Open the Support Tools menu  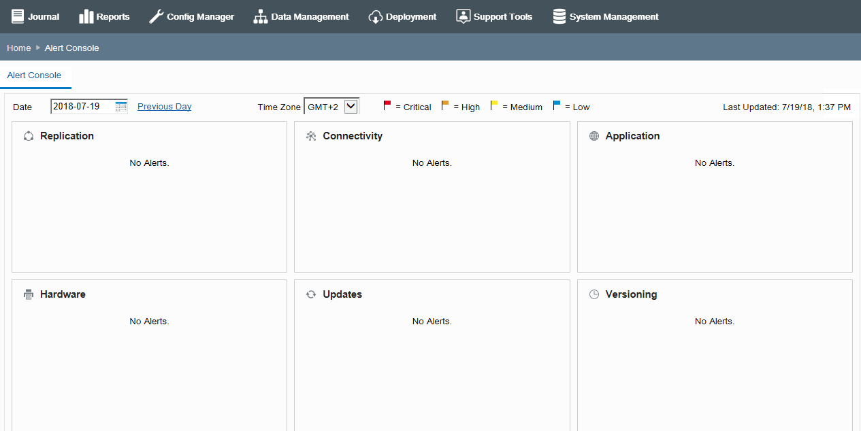494,16
